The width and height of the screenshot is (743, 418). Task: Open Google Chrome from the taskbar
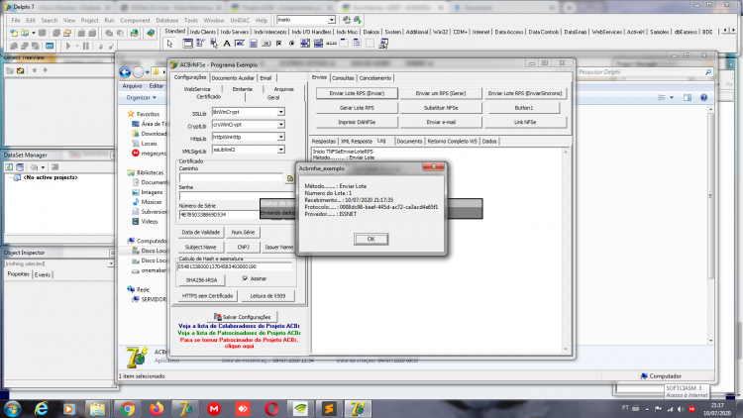(127, 408)
